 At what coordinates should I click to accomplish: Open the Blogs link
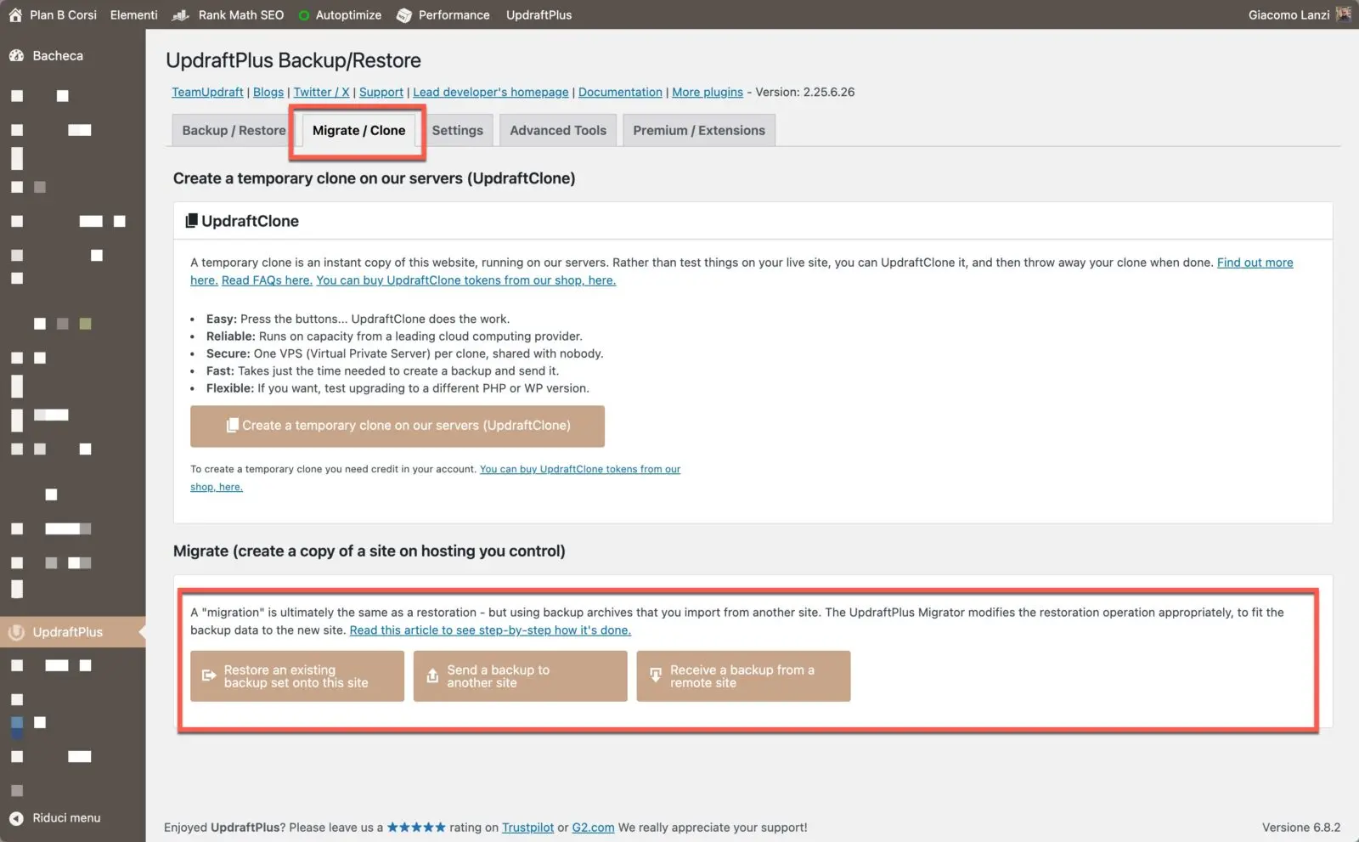268,92
